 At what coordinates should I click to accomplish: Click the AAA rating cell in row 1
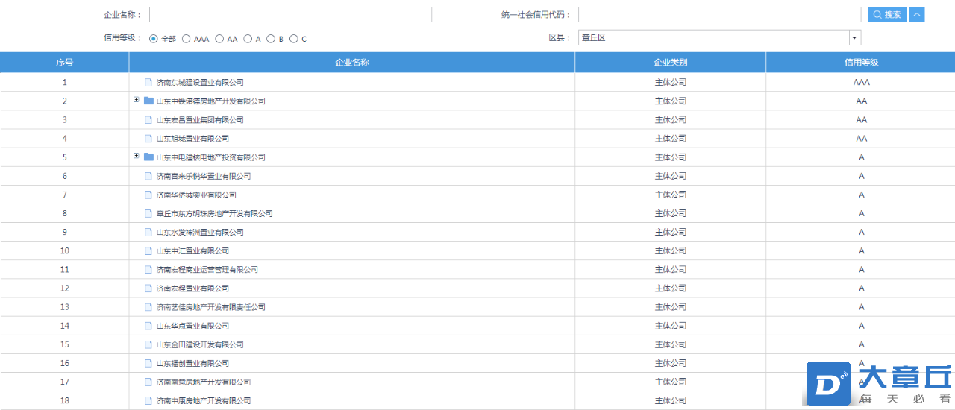coord(862,83)
